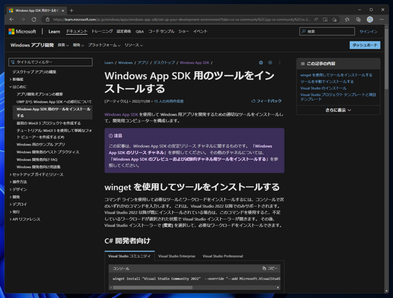
Task: Open the Collections icon in toolbar
Action: click(x=358, y=20)
